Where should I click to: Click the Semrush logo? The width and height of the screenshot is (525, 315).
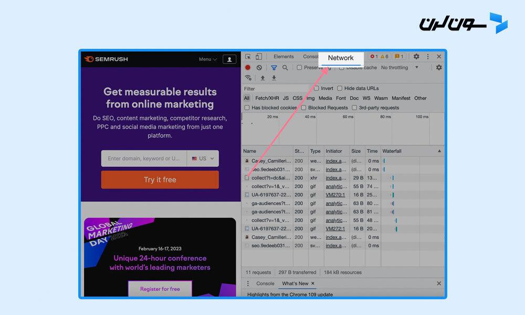coord(106,59)
